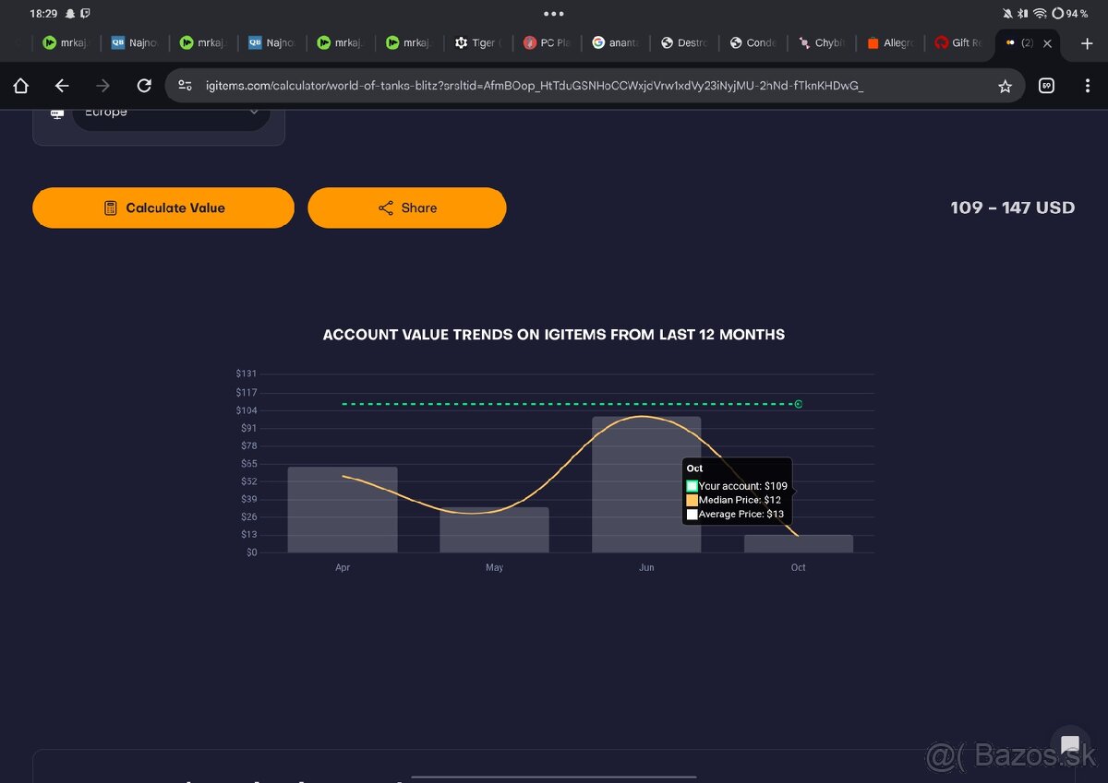Reload the igitems calculator page
The width and height of the screenshot is (1108, 783).
[x=144, y=86]
